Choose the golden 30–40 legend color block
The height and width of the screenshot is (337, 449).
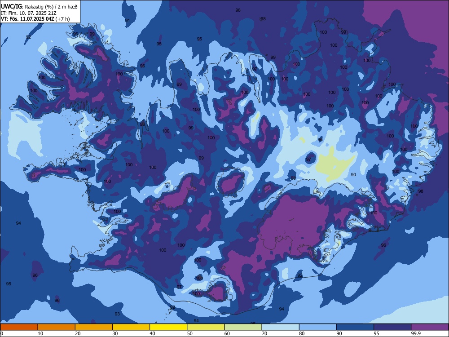131,327
